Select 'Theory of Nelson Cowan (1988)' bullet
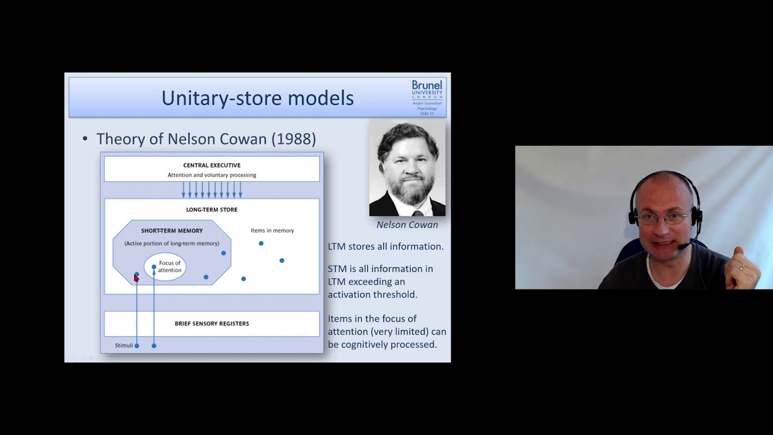773x435 pixels. coord(206,138)
